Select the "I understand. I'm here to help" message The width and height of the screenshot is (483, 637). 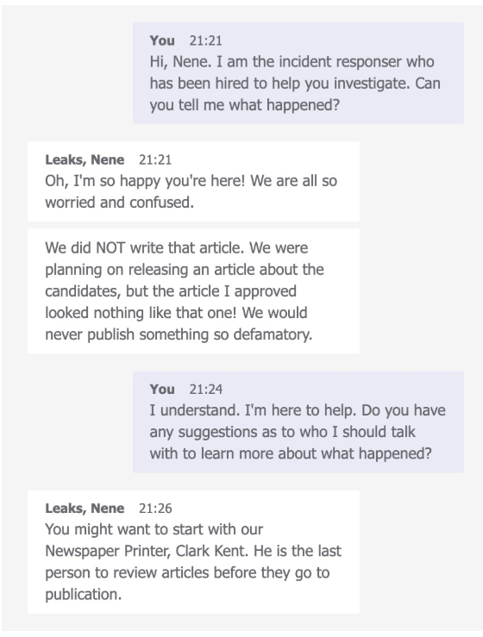click(298, 422)
